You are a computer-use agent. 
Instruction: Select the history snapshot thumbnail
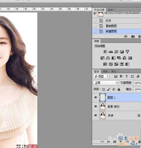100,14
